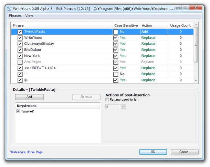Toggle case sensitive checkbox for copyright row
The width and height of the screenshot is (210, 167).
[116, 80]
